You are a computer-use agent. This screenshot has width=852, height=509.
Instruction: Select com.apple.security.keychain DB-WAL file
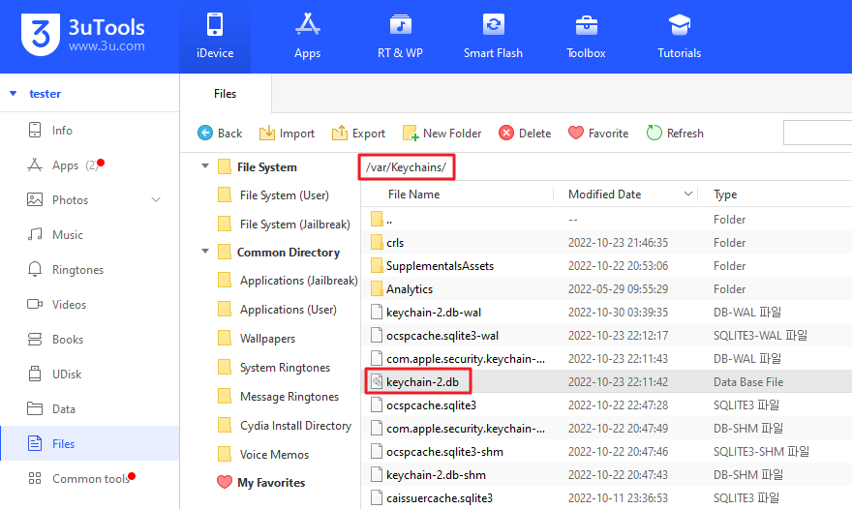tap(606, 359)
